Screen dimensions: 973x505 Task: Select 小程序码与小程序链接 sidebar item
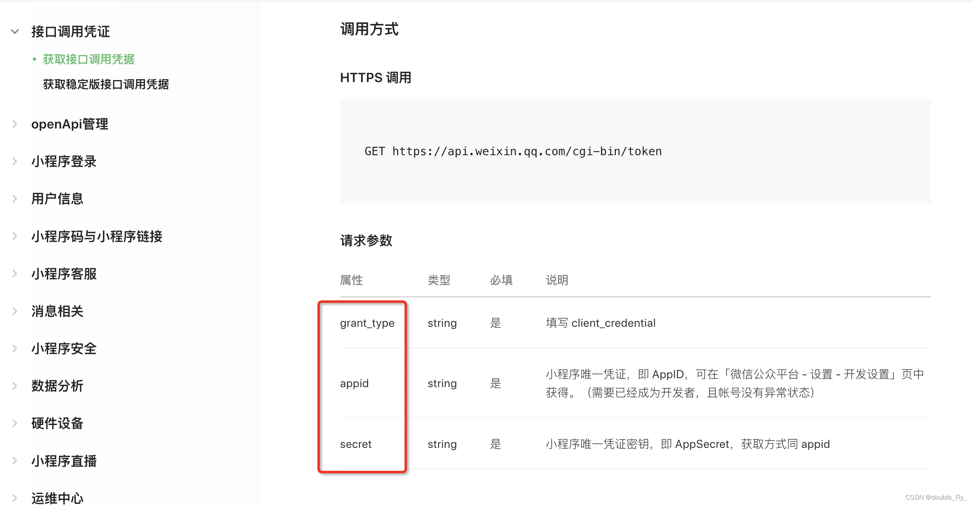(x=97, y=236)
